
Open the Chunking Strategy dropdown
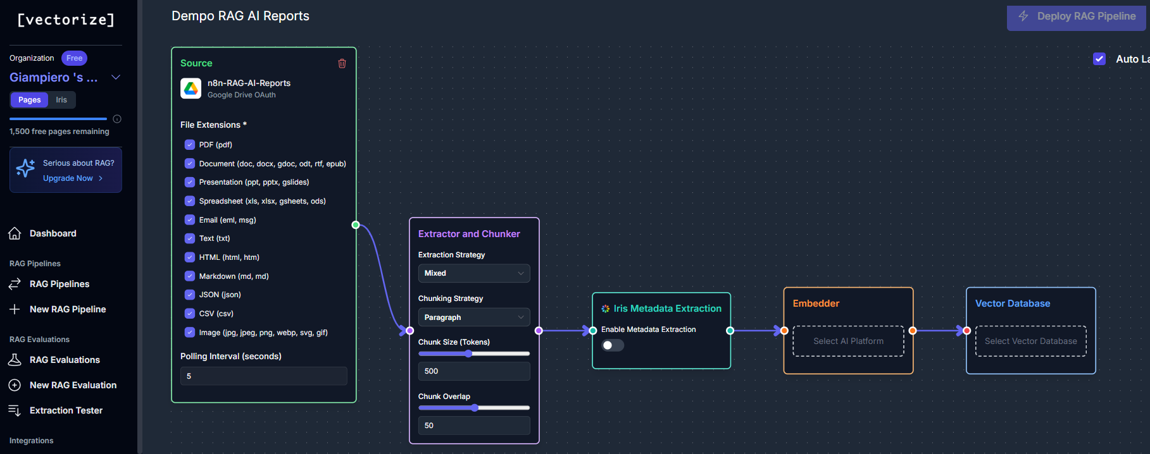tap(474, 317)
